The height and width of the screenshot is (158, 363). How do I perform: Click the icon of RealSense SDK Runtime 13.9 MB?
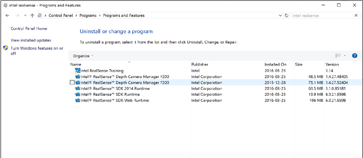click(x=77, y=95)
